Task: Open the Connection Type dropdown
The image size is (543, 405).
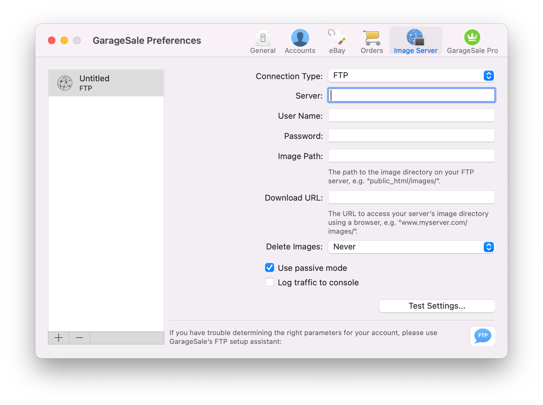Action: 411,76
